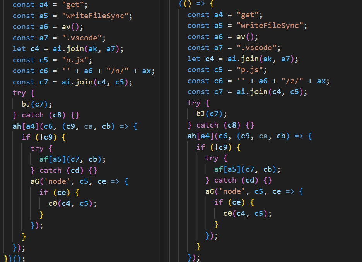Click 'if (!c9) {' in the right pane
Image resolution: width=362 pixels, height=262 pixels.
tap(219, 147)
